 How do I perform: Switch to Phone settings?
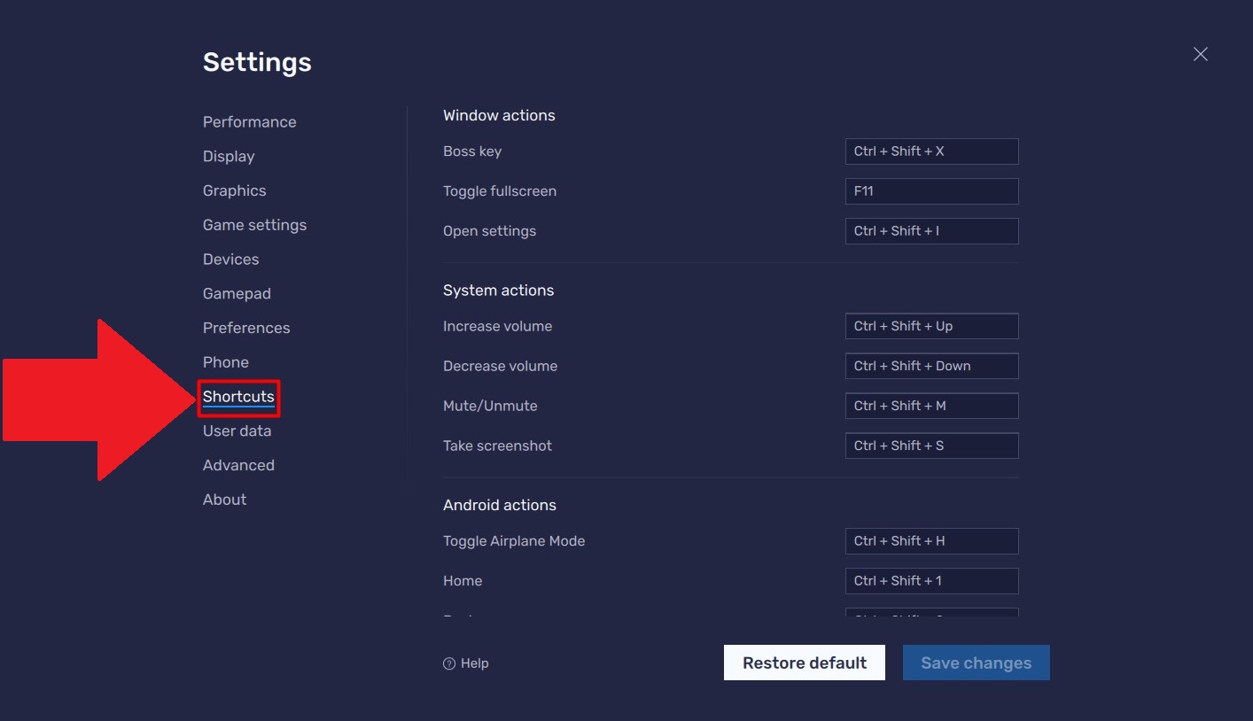click(x=225, y=361)
